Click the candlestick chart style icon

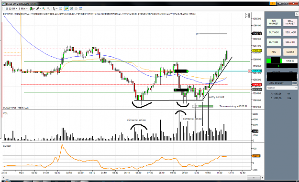32,9
